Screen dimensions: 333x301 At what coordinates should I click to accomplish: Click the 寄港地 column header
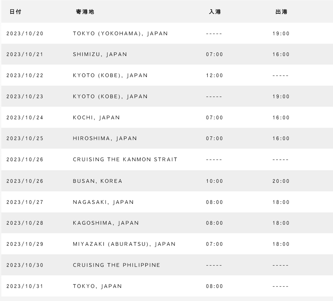click(85, 12)
